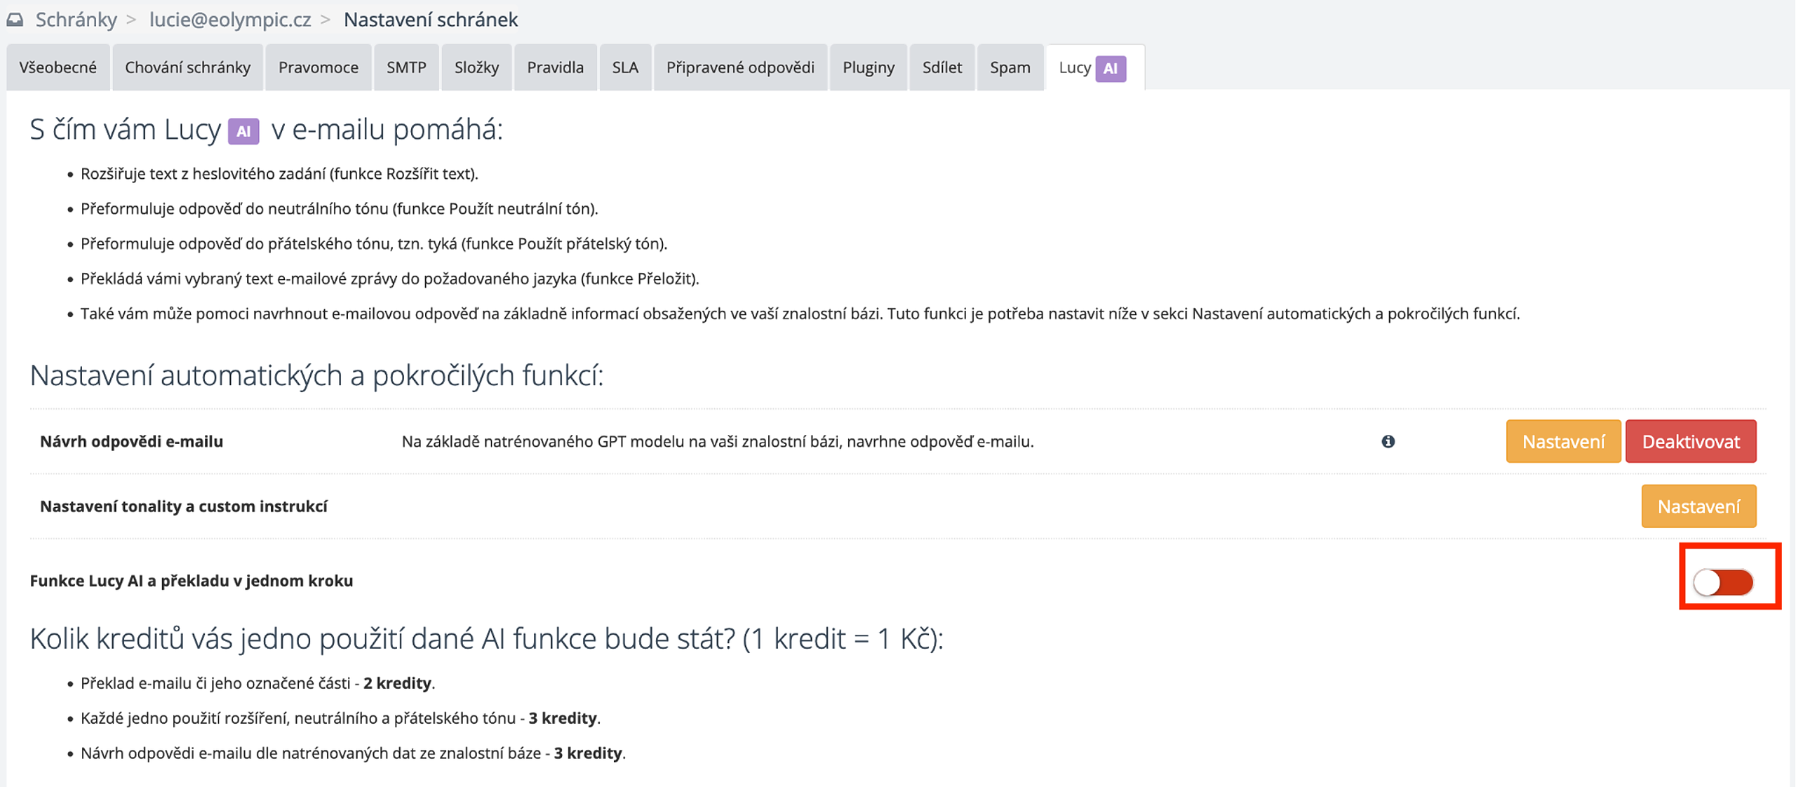Click the mailbox icon in breadcrumb
Image resolution: width=1796 pixels, height=787 pixels.
pyautogui.click(x=15, y=20)
